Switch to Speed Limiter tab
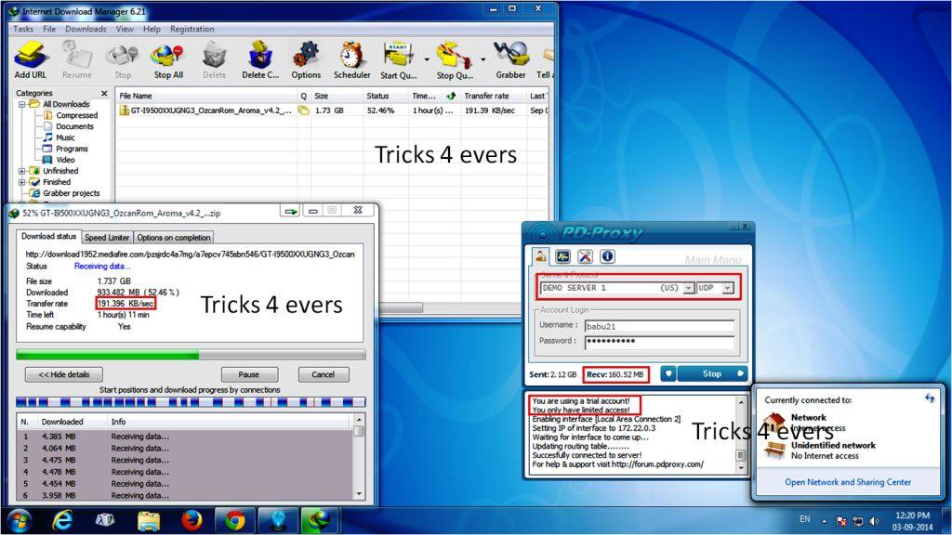This screenshot has width=952, height=535. (107, 237)
